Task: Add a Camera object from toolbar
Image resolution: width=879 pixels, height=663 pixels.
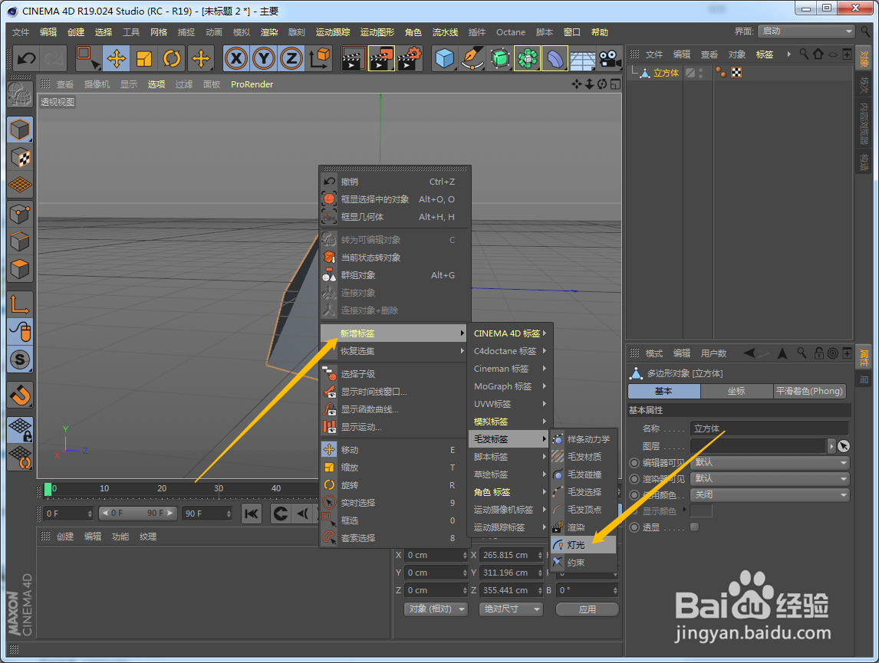Action: click(610, 58)
